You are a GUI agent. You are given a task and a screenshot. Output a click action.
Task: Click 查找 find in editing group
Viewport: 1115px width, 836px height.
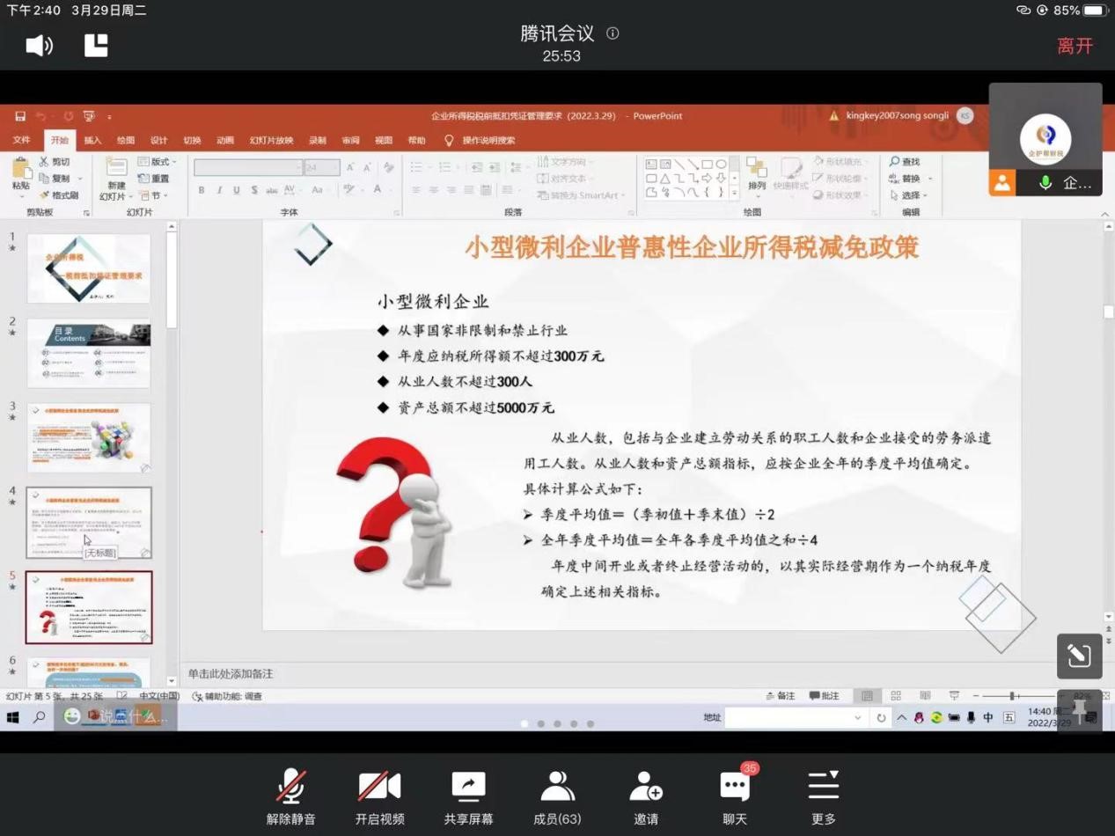(x=905, y=162)
